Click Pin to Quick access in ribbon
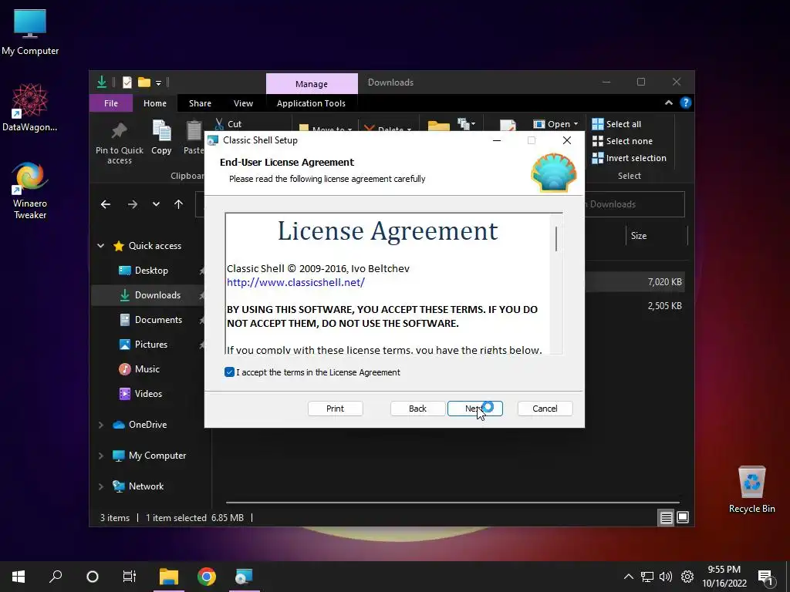This screenshot has width=790, height=592. point(120,143)
